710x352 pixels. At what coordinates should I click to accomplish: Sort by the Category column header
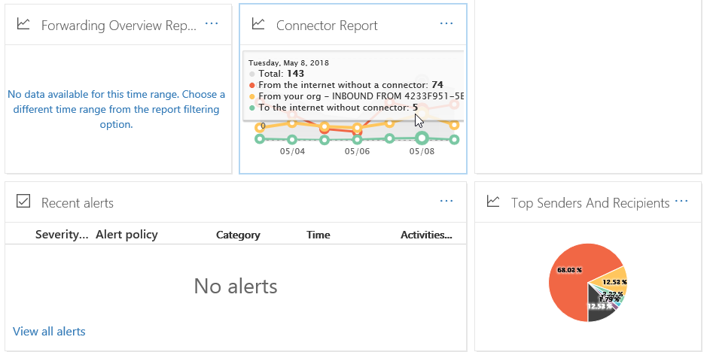coord(238,235)
